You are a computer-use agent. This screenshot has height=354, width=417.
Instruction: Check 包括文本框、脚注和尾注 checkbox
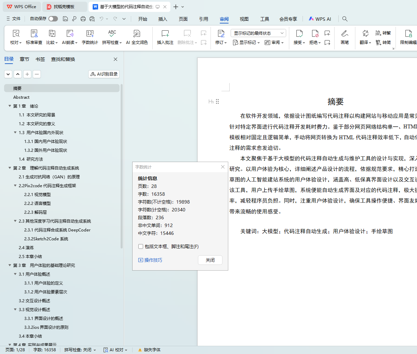[141, 246]
